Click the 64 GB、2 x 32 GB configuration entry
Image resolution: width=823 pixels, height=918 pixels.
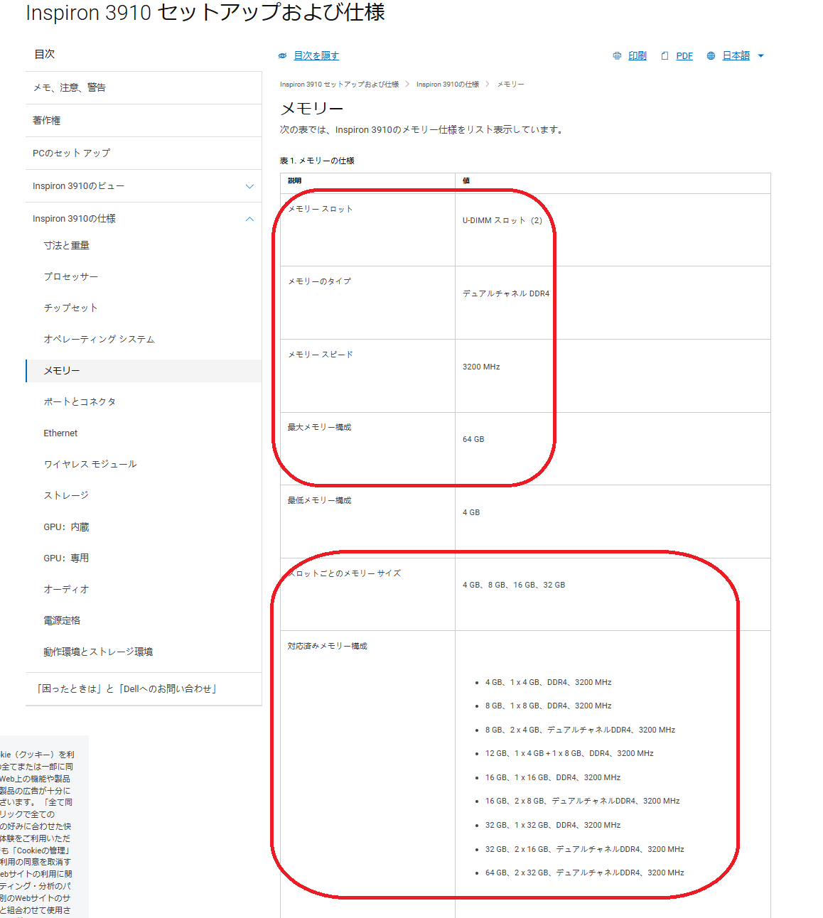[585, 873]
